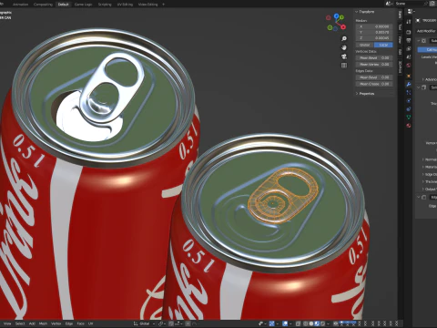Open the Output properties tab icon
Screen dimensions: 437x328
point(409,40)
